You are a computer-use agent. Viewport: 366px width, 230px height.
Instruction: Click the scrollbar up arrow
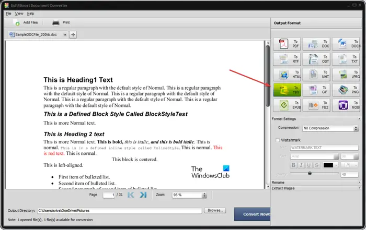[x=268, y=43]
